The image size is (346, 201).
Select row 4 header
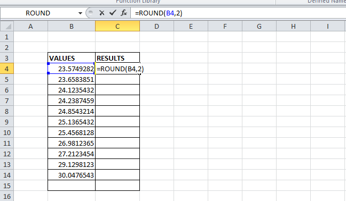(x=7, y=69)
